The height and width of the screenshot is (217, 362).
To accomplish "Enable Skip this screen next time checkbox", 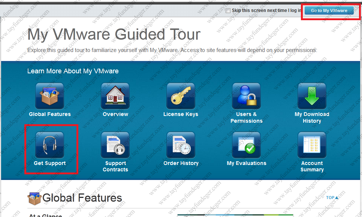I will click(x=228, y=10).
